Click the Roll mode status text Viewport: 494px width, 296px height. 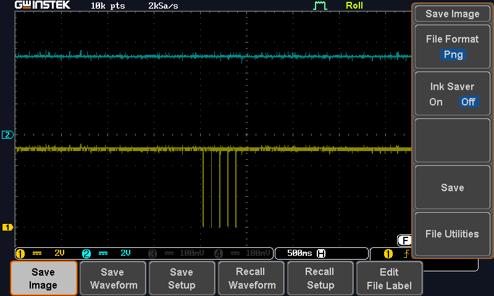[354, 6]
